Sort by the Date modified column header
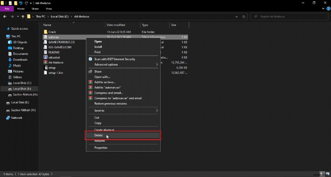 (x=116, y=25)
